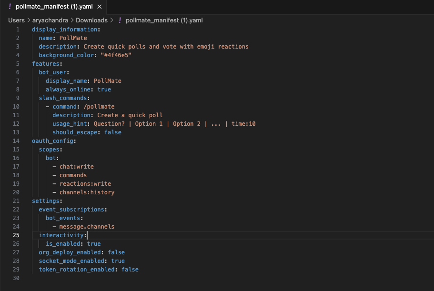Click the display_information key
Screen dimensions: 434x291
(x=64, y=30)
